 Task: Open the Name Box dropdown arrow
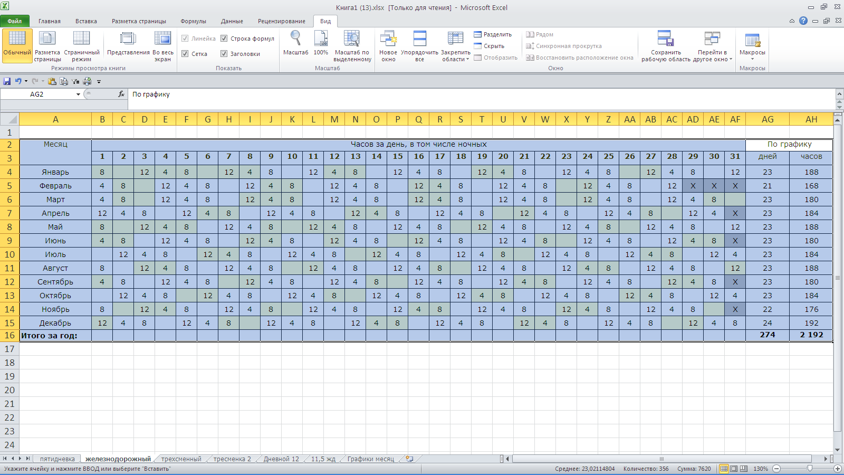78,94
